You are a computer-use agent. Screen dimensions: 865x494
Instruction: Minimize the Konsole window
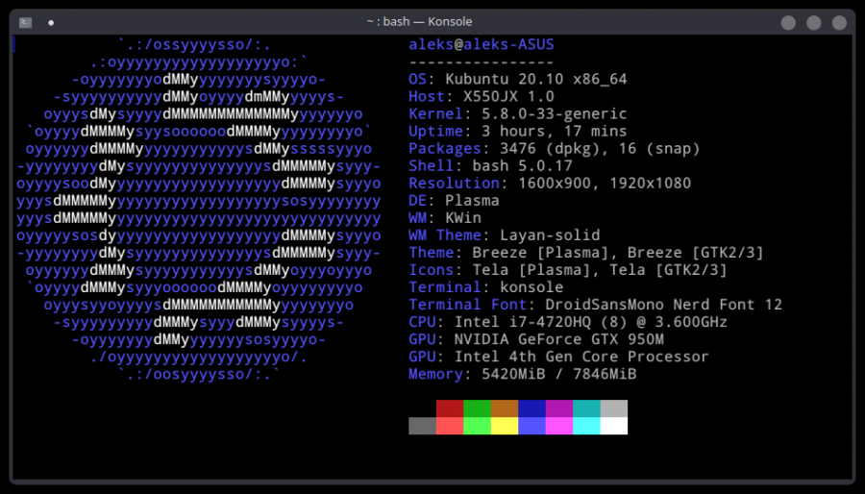click(x=788, y=22)
